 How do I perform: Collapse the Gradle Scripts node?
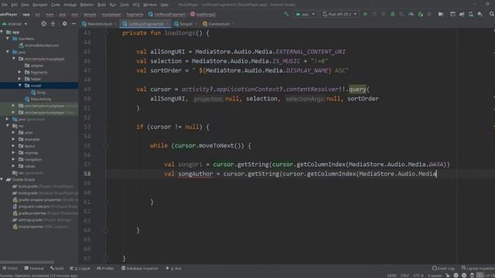pos(2,179)
